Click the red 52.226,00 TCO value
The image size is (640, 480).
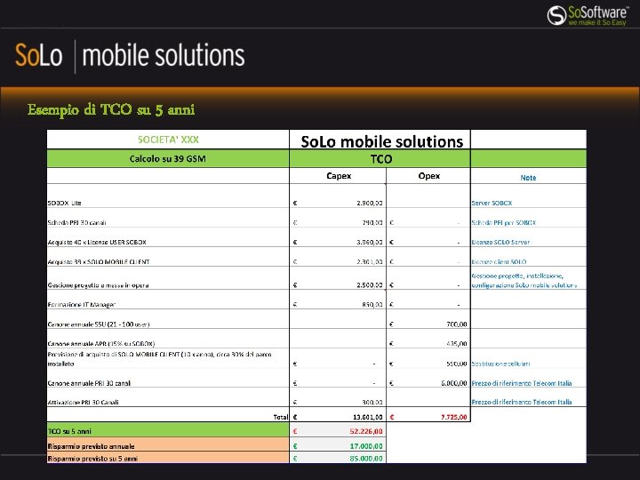coord(366,431)
